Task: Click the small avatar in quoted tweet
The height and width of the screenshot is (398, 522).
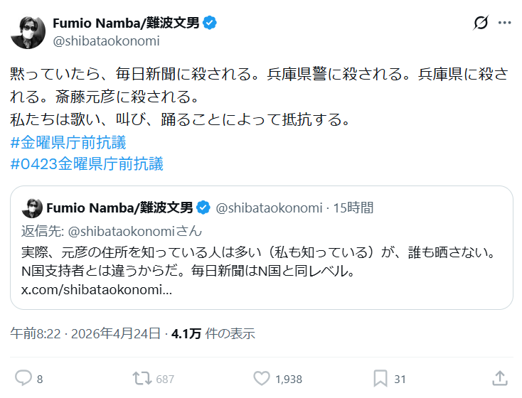Action: point(31,208)
